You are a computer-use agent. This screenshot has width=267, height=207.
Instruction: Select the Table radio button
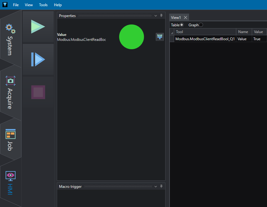pos(182,25)
